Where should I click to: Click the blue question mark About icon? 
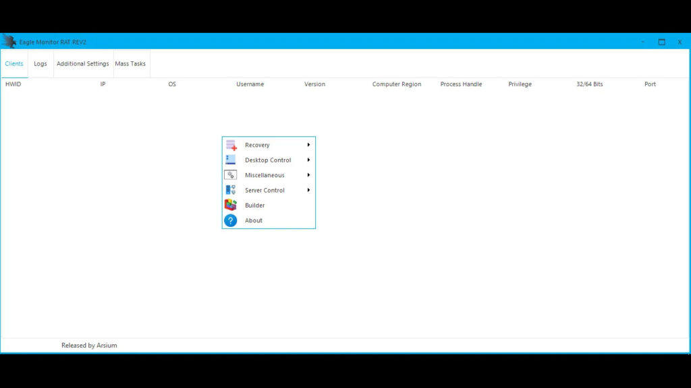231,220
